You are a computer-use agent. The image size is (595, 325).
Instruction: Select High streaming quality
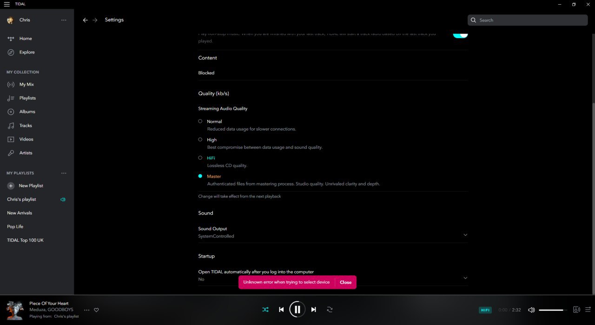point(200,139)
